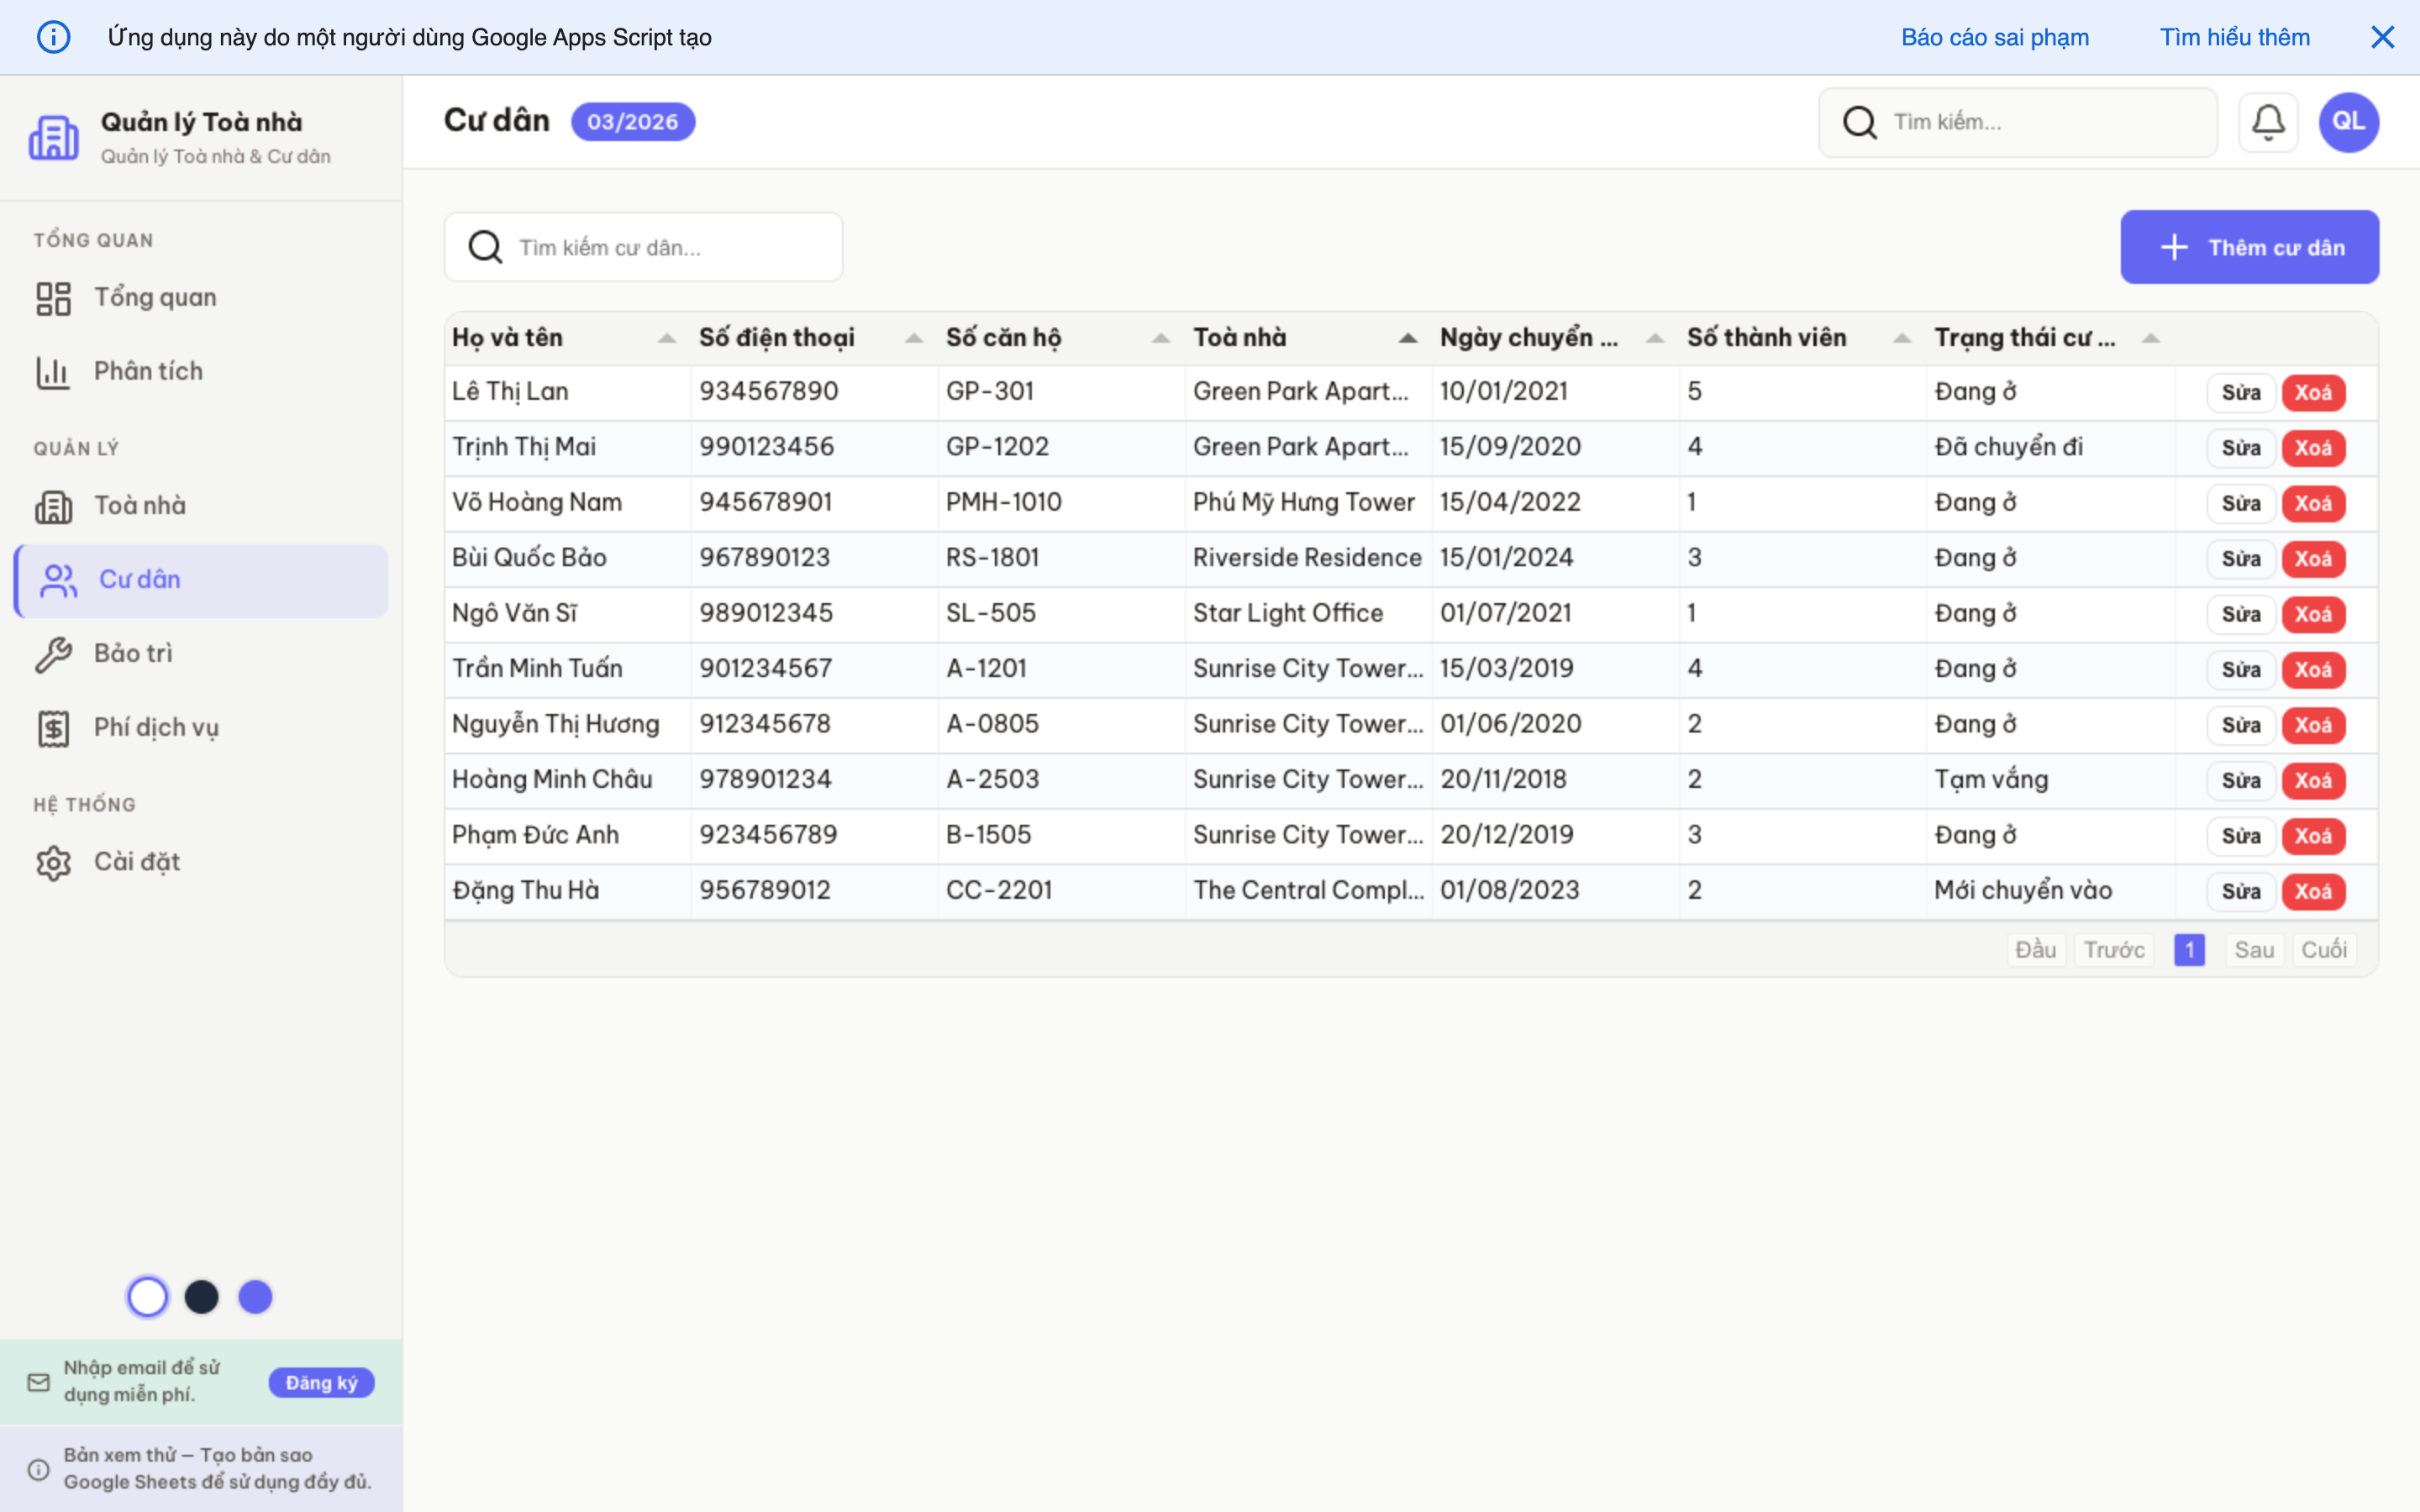
Task: Select the white light theme swatch
Action: [148, 1297]
